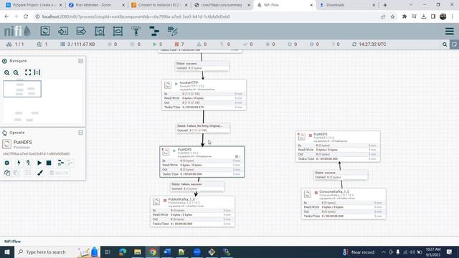Select the failure, success connection above PublishKafka
459x258 pixels.
(x=198, y=186)
